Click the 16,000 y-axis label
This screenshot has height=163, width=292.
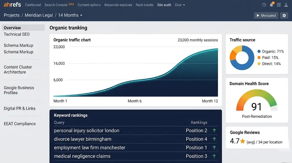59,64
